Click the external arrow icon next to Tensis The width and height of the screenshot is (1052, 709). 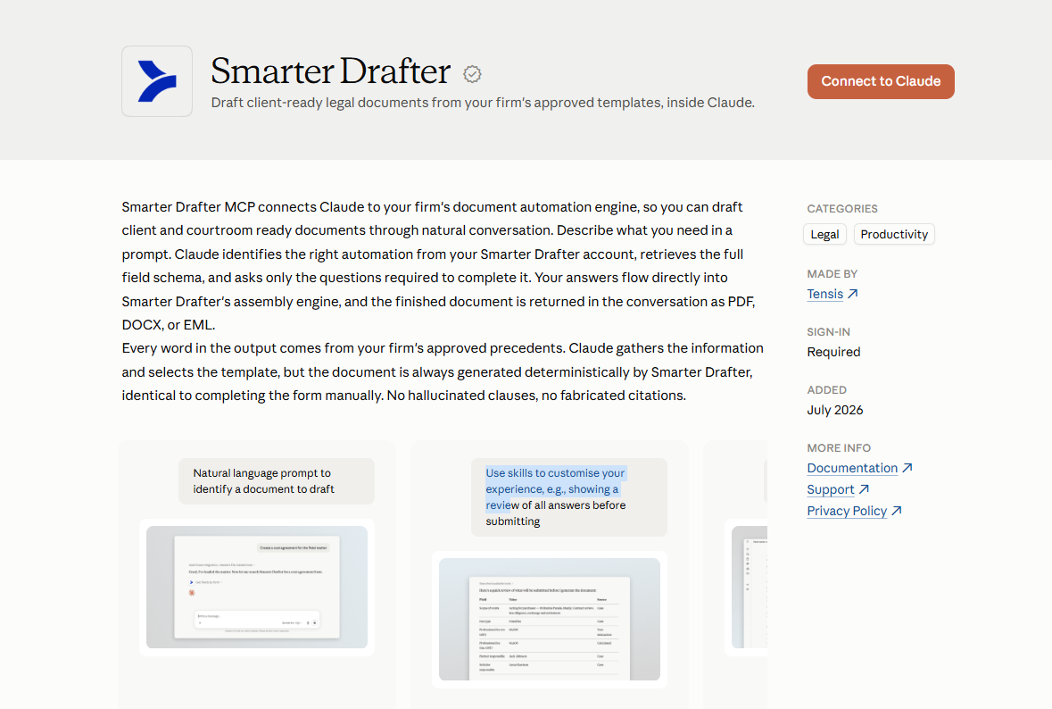coord(853,294)
